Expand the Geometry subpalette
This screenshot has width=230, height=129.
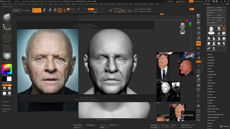point(211,57)
